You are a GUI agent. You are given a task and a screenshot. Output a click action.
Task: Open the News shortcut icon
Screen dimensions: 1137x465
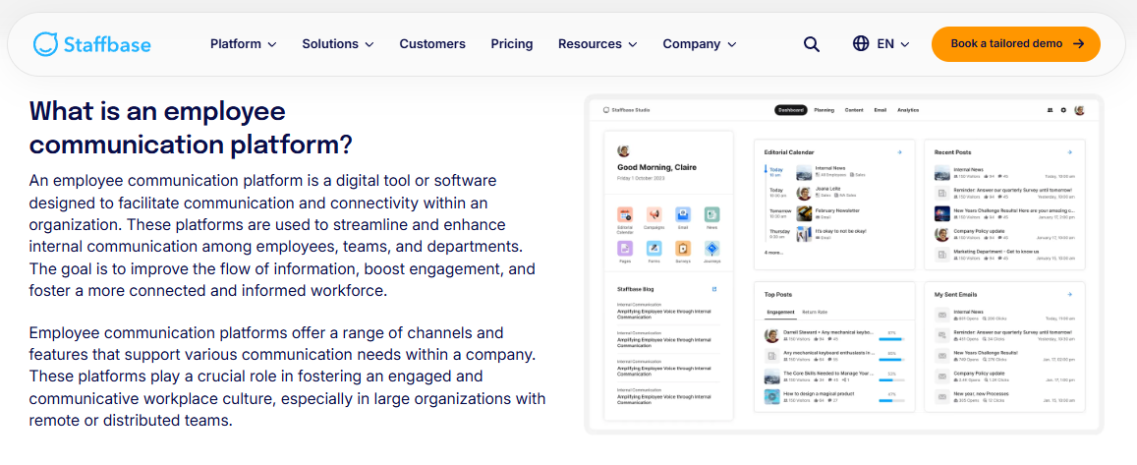point(712,214)
